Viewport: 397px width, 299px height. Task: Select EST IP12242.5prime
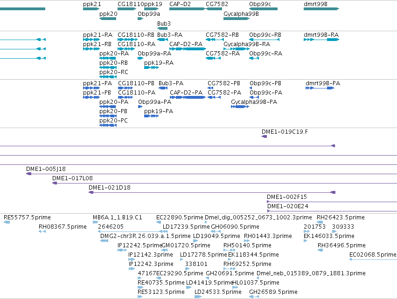coord(122,250)
